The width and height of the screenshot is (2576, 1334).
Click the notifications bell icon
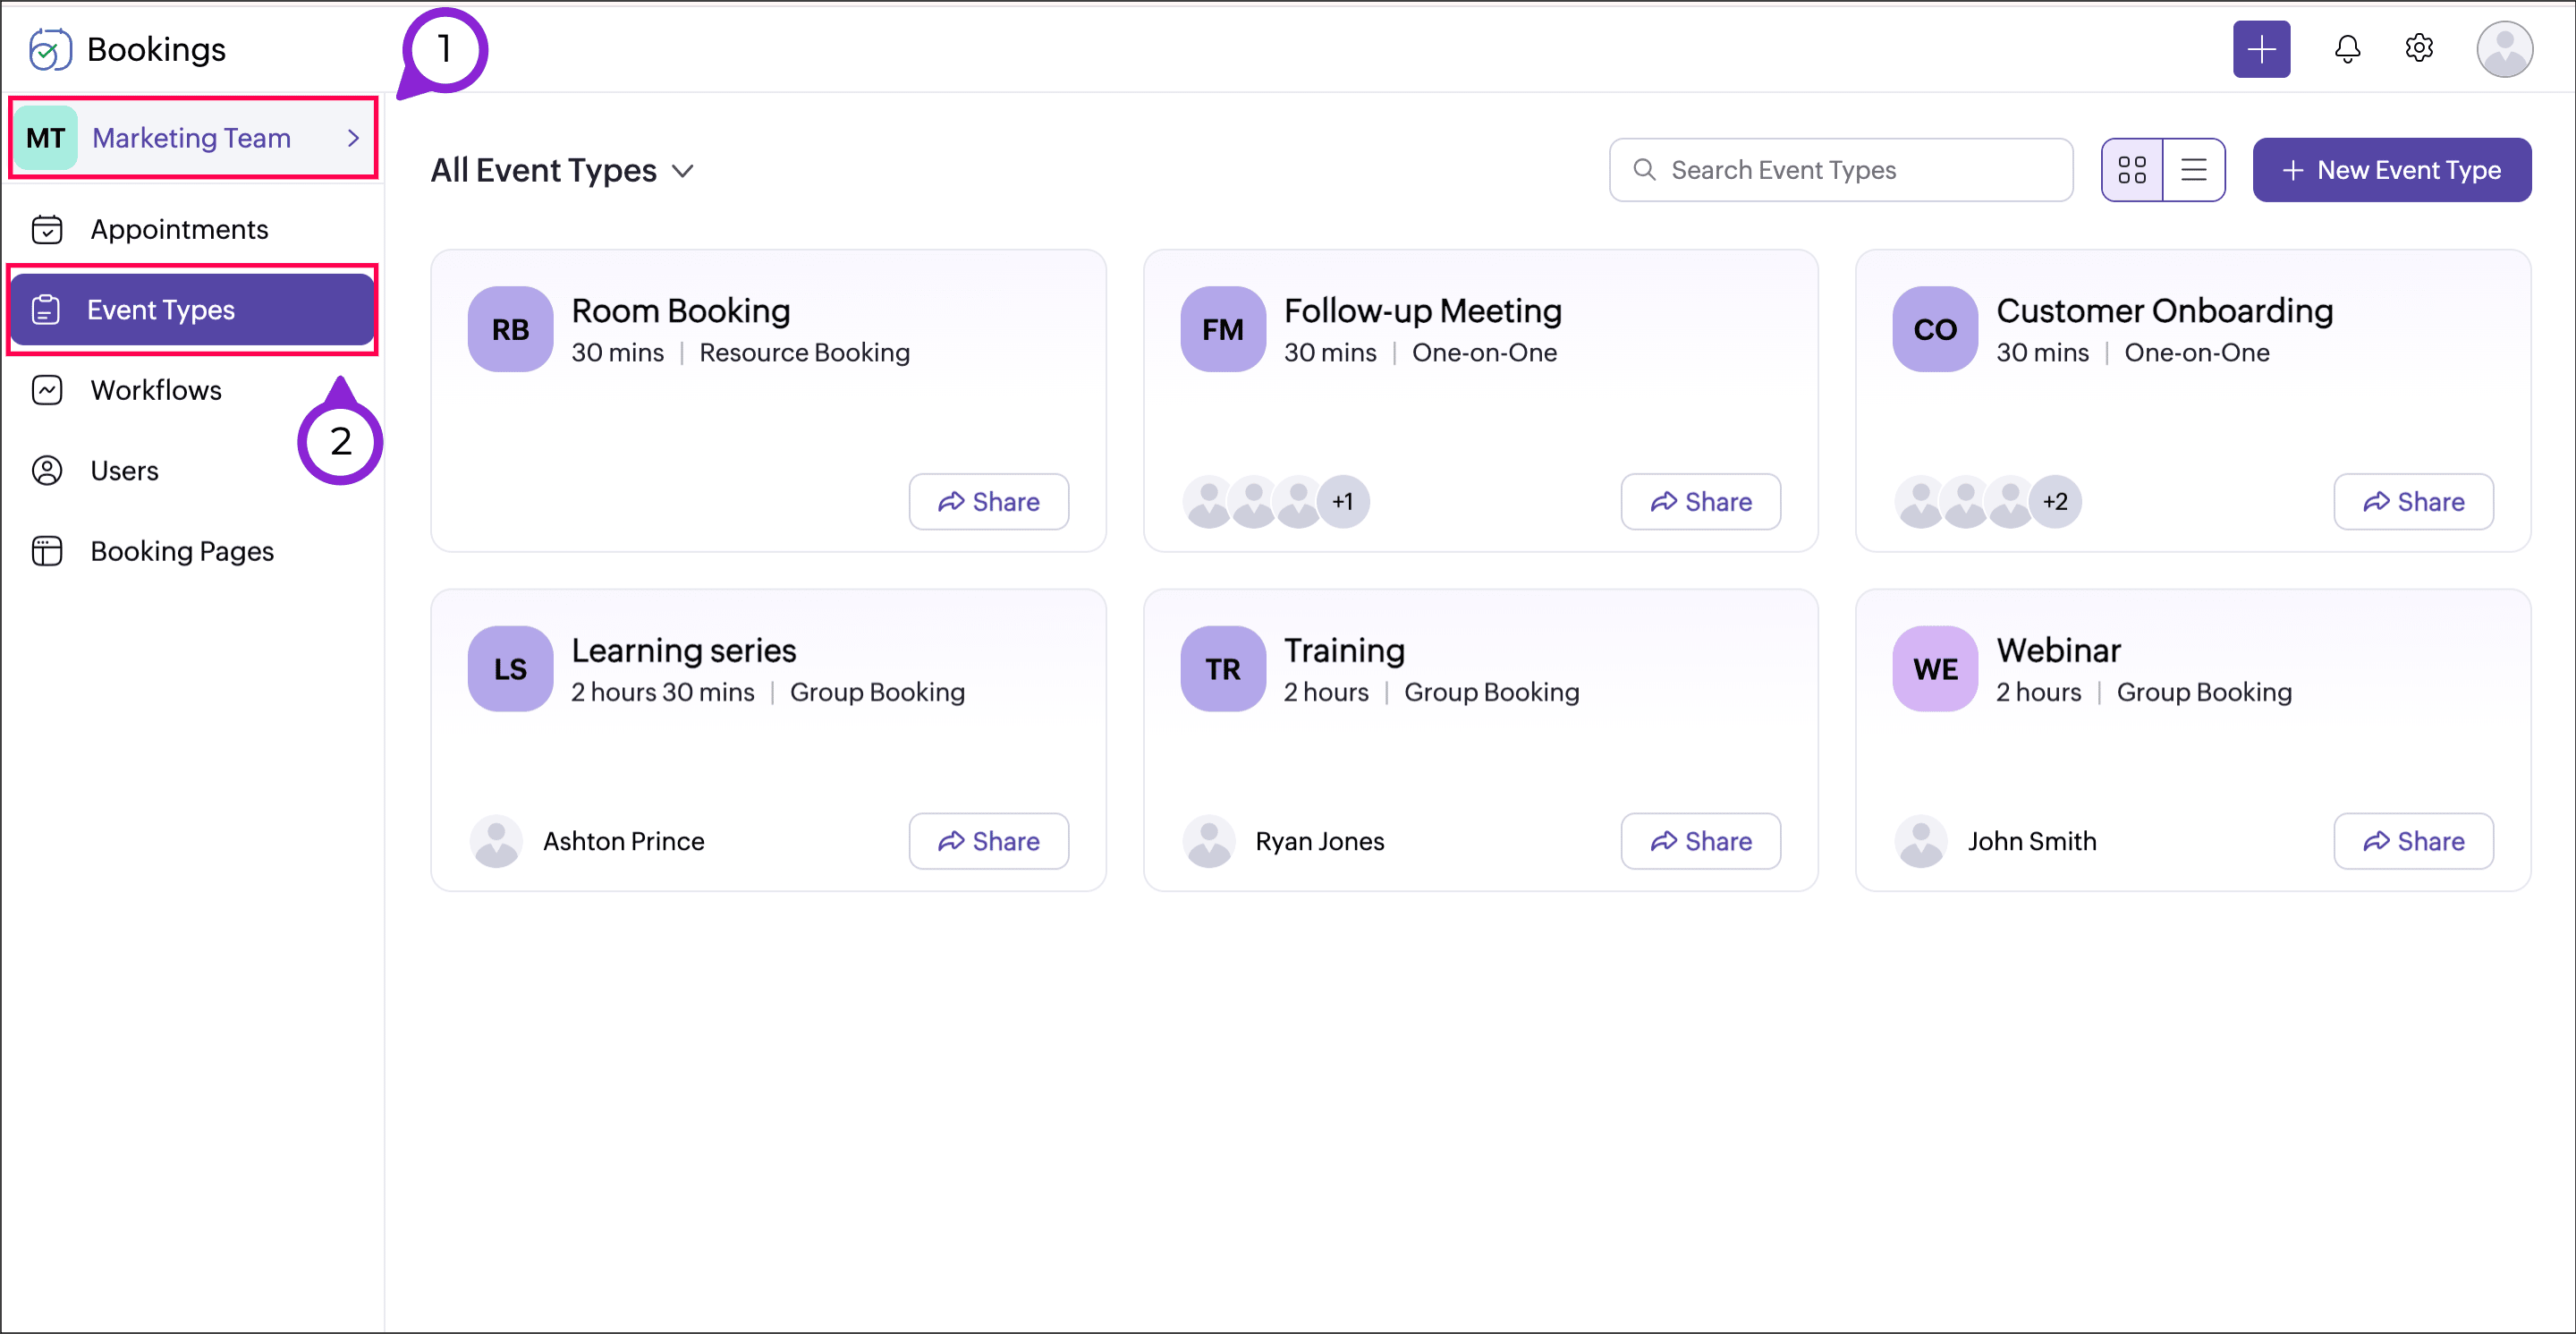coord(2346,49)
